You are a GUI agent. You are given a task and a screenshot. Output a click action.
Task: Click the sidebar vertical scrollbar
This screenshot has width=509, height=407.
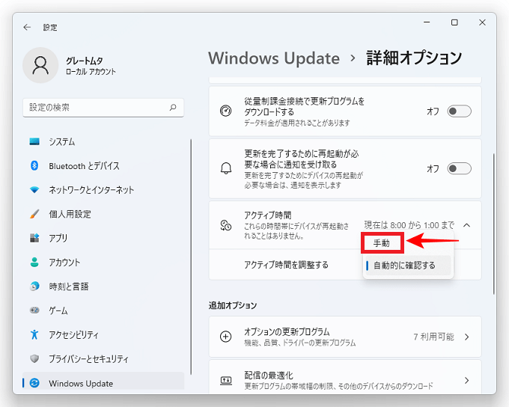(x=191, y=257)
